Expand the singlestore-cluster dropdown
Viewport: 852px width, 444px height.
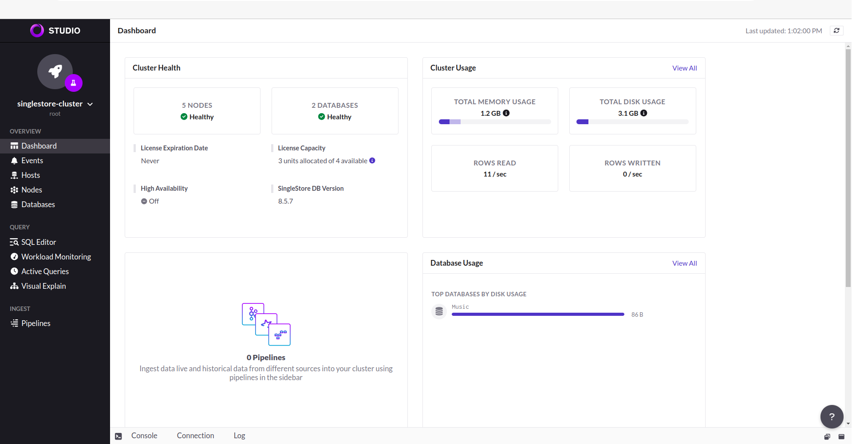[90, 104]
